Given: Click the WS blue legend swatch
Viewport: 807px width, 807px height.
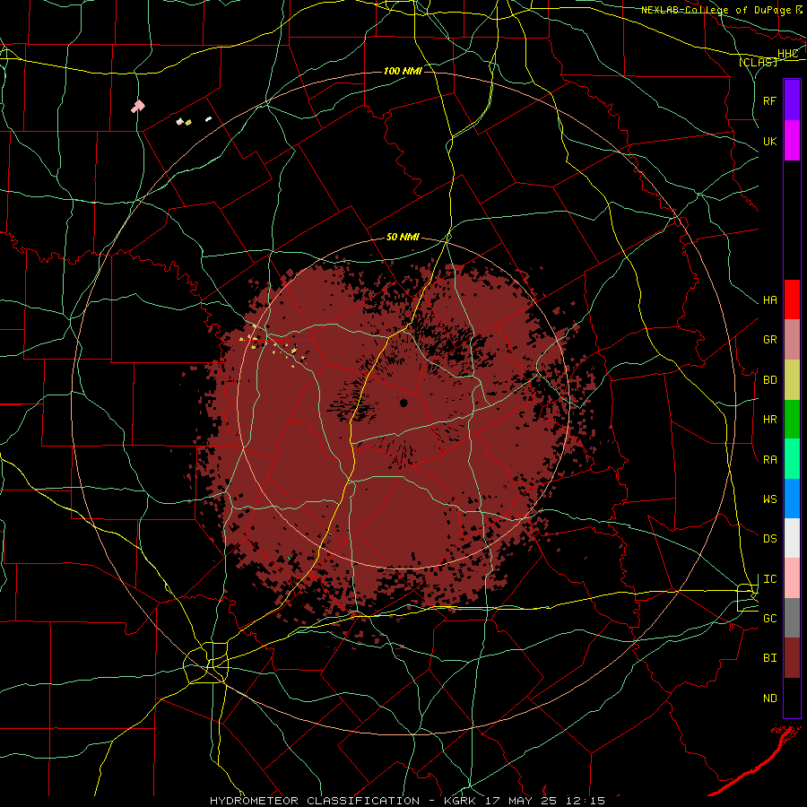Looking at the screenshot, I should tap(792, 499).
